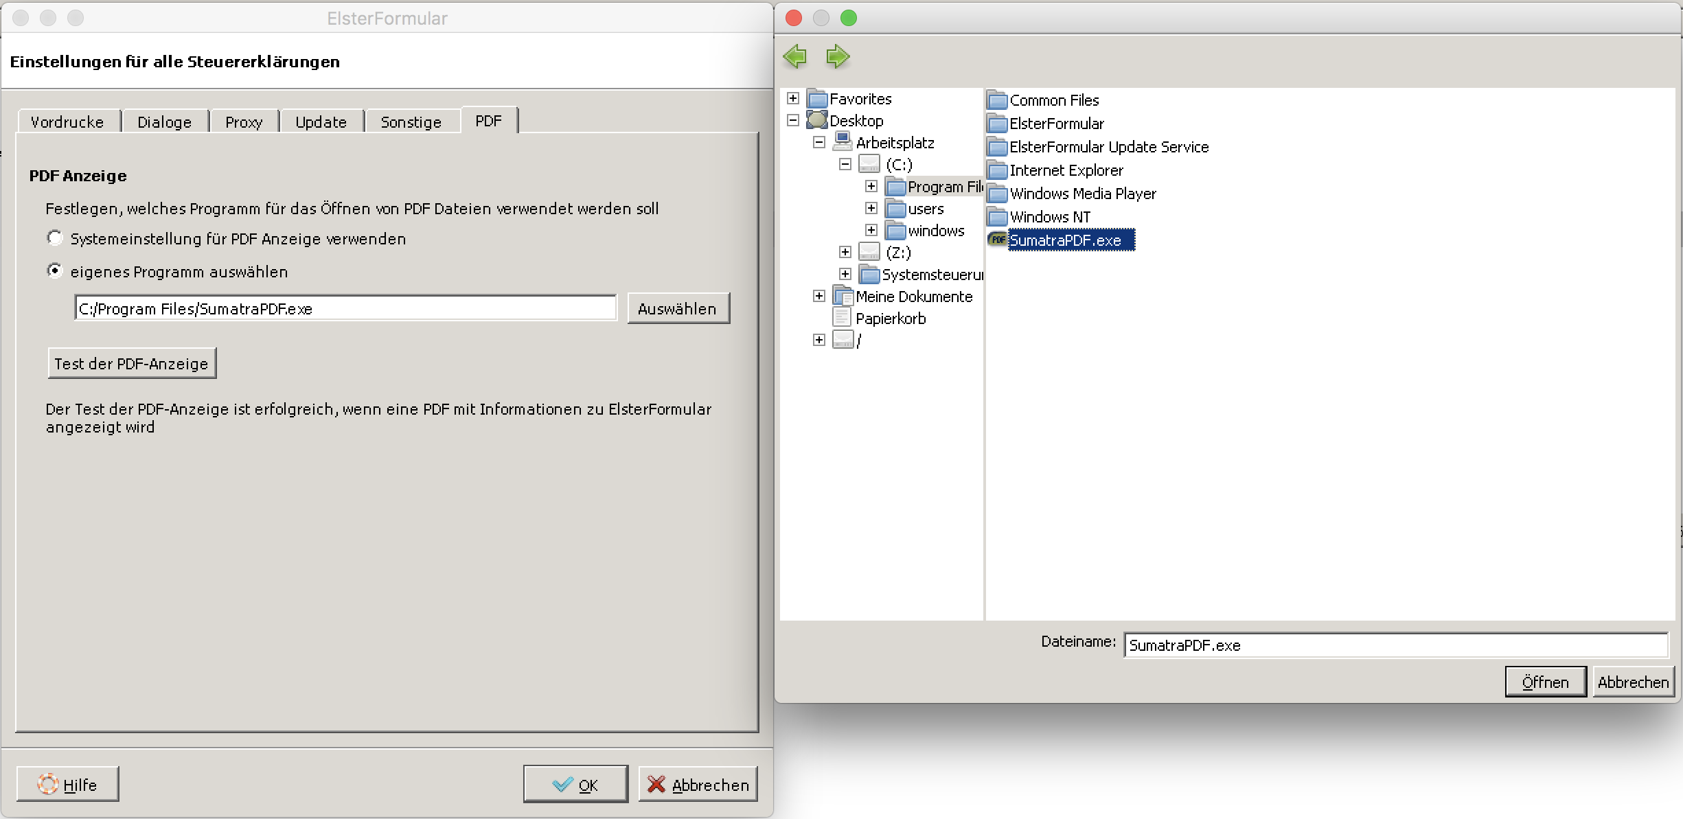1683x819 pixels.
Task: Click the Systemsteuerung folder icon
Action: [x=869, y=275]
